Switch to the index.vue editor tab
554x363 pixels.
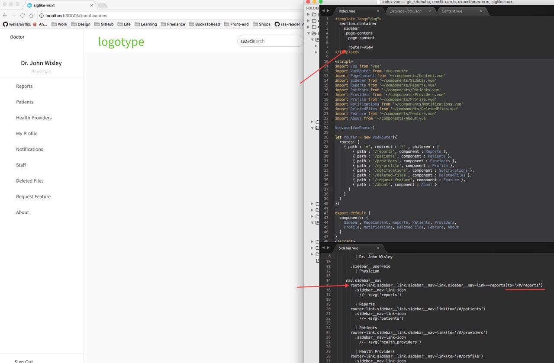tap(359, 11)
